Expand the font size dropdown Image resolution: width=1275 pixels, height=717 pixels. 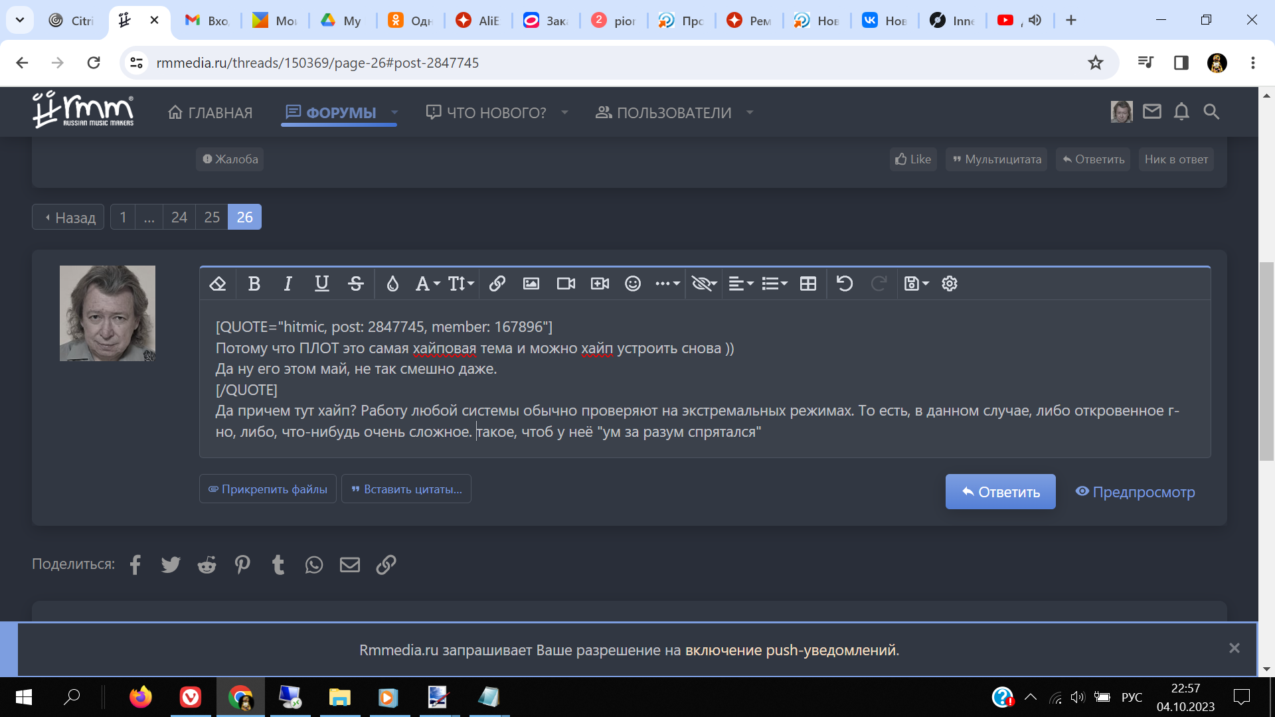461,284
